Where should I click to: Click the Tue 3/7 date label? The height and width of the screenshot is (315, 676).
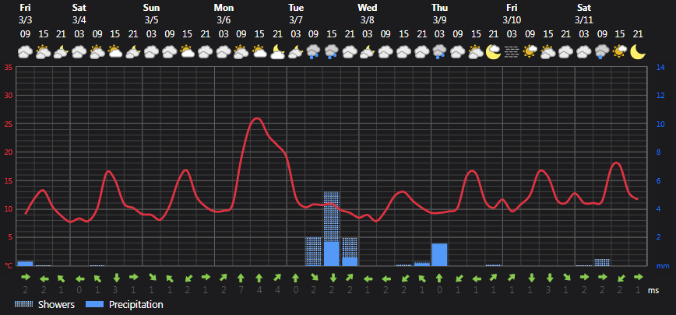pos(296,19)
